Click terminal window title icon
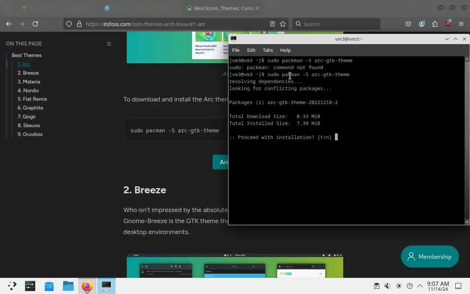 pos(233,39)
